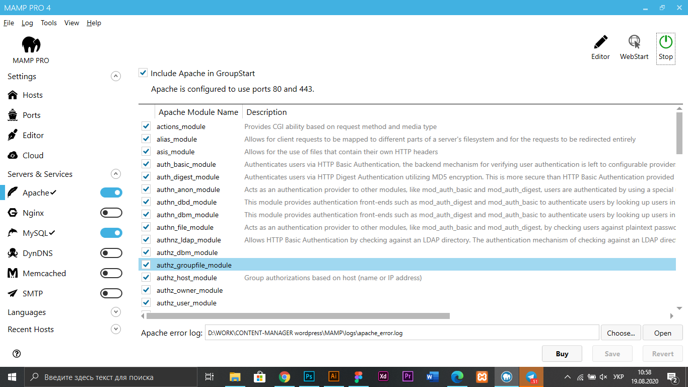Open Illustrator from the taskbar
The image size is (688, 387).
click(x=333, y=377)
